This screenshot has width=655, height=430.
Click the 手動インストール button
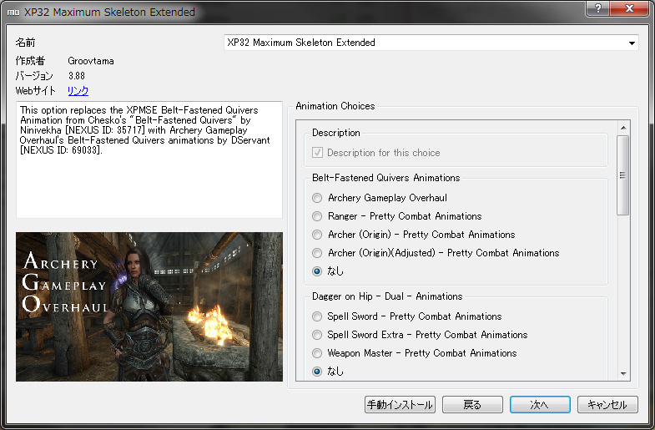[x=400, y=404]
